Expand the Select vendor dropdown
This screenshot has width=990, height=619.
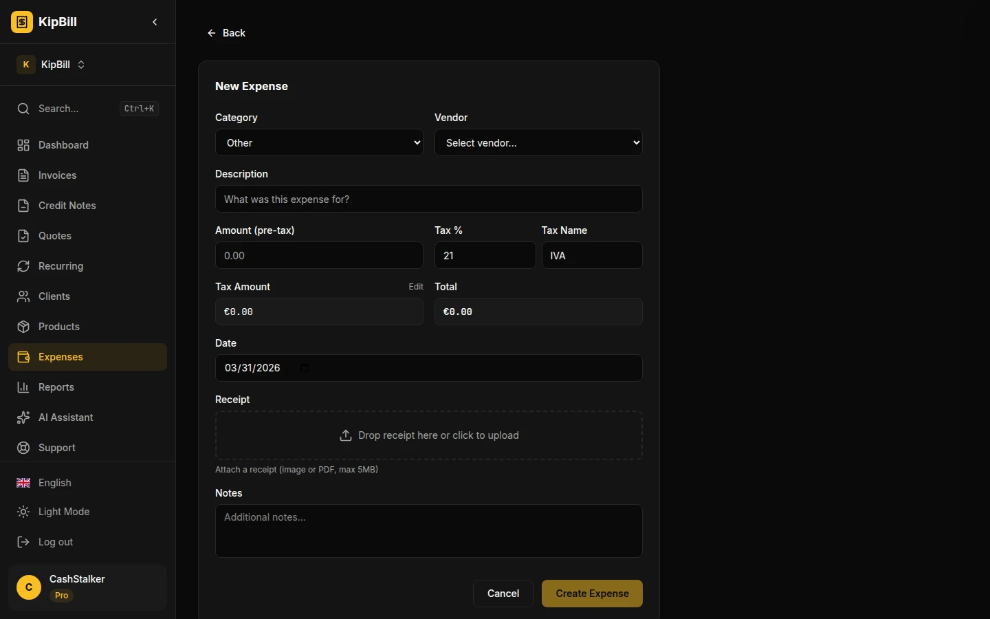coord(538,143)
